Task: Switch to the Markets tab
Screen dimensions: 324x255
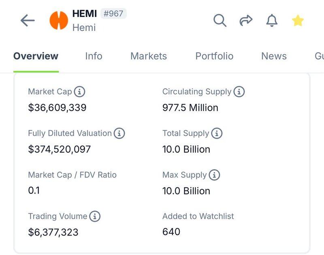Action: point(149,56)
